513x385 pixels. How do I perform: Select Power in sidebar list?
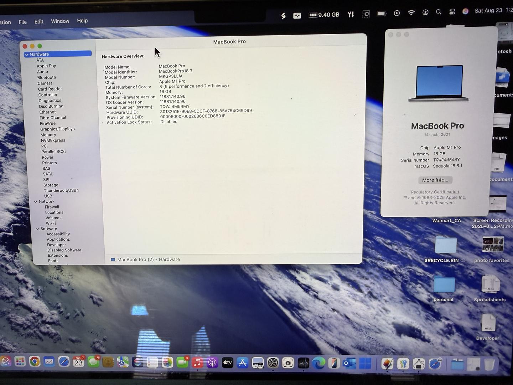point(48,157)
